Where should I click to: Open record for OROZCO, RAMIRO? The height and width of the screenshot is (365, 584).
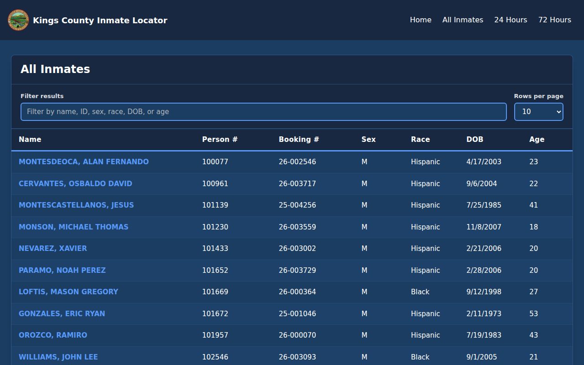pyautogui.click(x=53, y=335)
